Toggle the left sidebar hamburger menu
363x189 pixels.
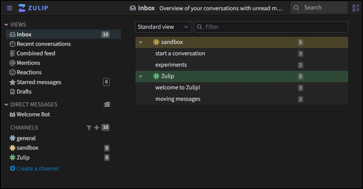point(9,8)
